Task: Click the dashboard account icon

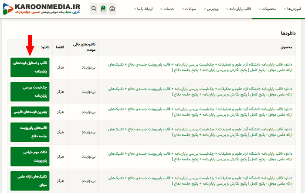Action: pyautogui.click(x=112, y=9)
